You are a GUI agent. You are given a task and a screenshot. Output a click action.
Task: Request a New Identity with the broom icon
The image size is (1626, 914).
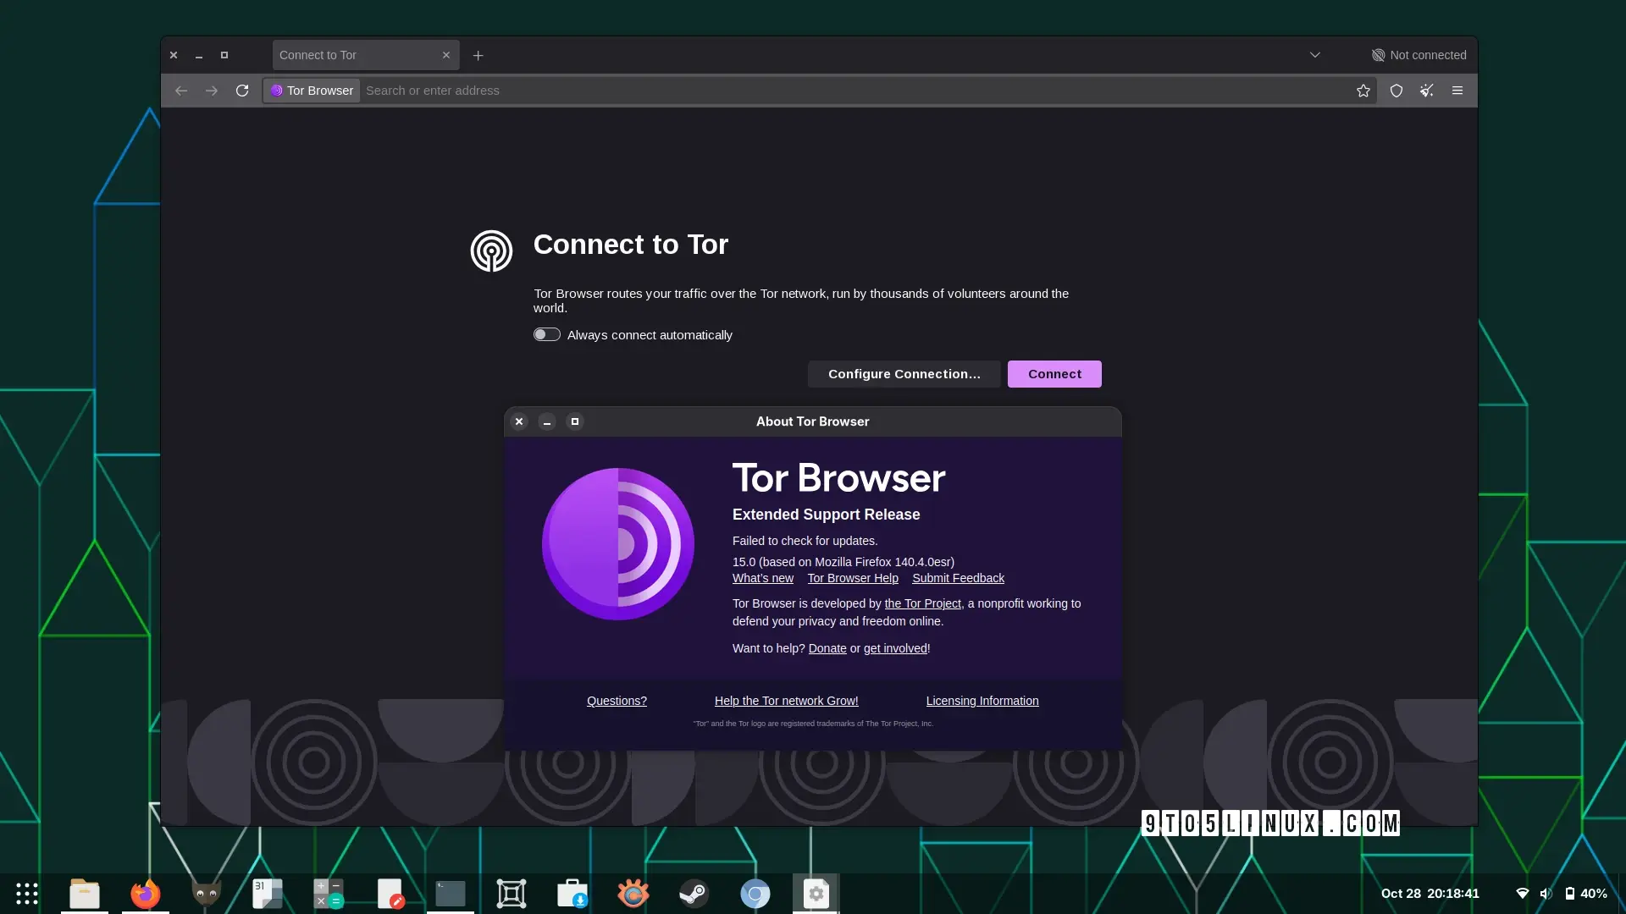[x=1427, y=91]
